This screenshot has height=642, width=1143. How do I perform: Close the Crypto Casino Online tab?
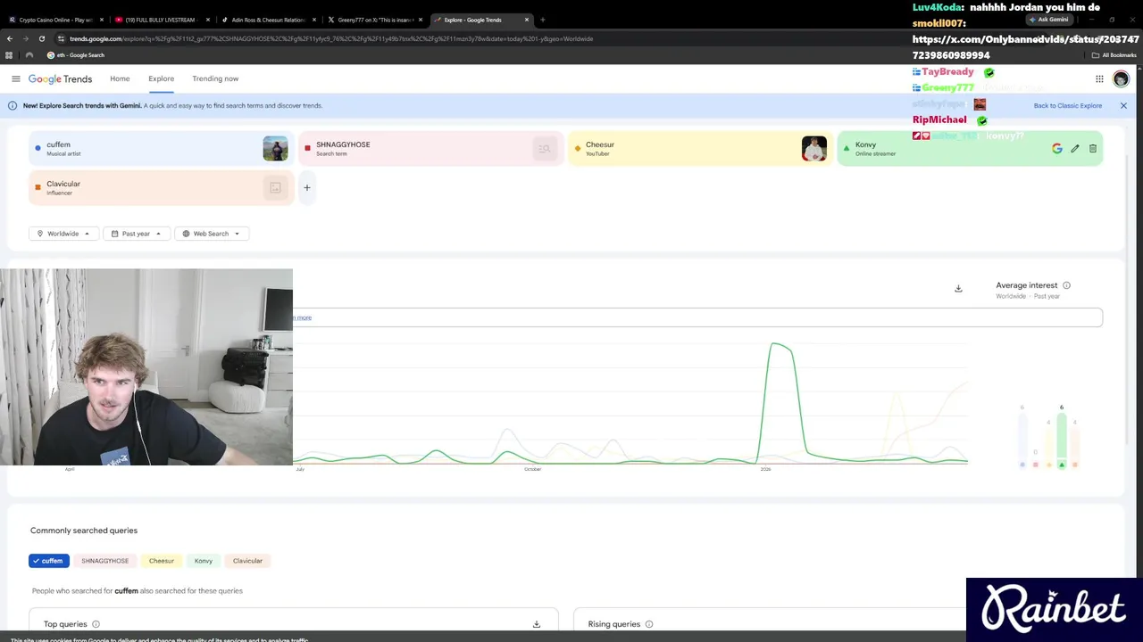pos(102,20)
